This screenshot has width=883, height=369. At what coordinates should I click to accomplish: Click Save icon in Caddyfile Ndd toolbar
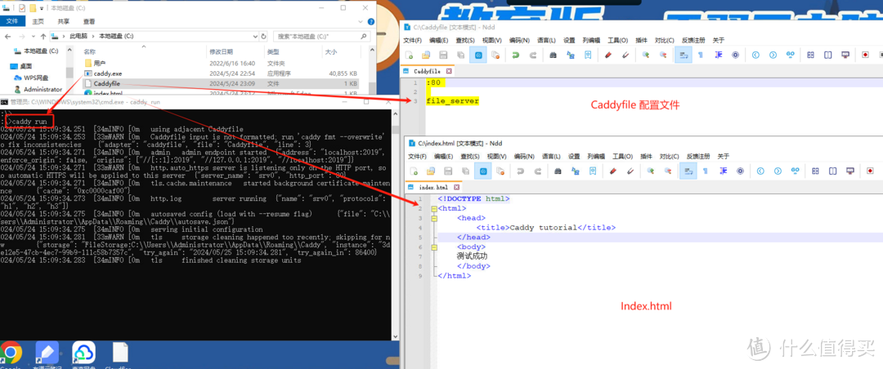[443, 56]
